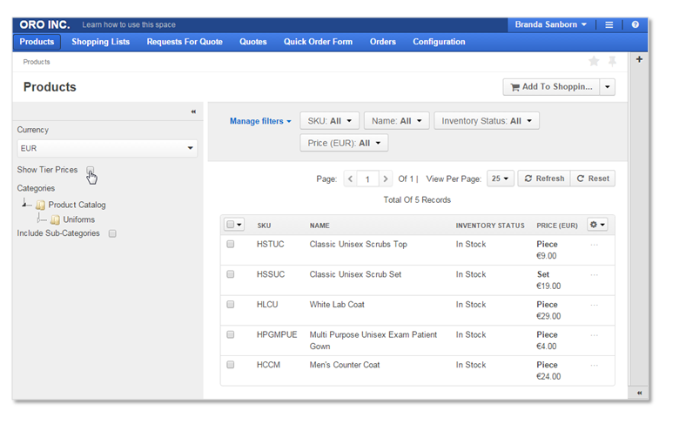686x431 pixels.
Task: Go to next page arrow
Action: click(385, 178)
